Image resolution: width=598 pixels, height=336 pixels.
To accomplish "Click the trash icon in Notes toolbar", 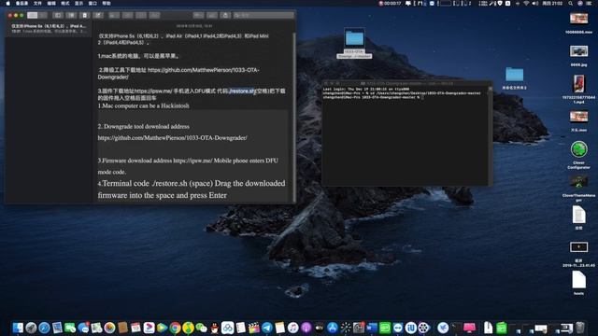I will tap(85, 15).
